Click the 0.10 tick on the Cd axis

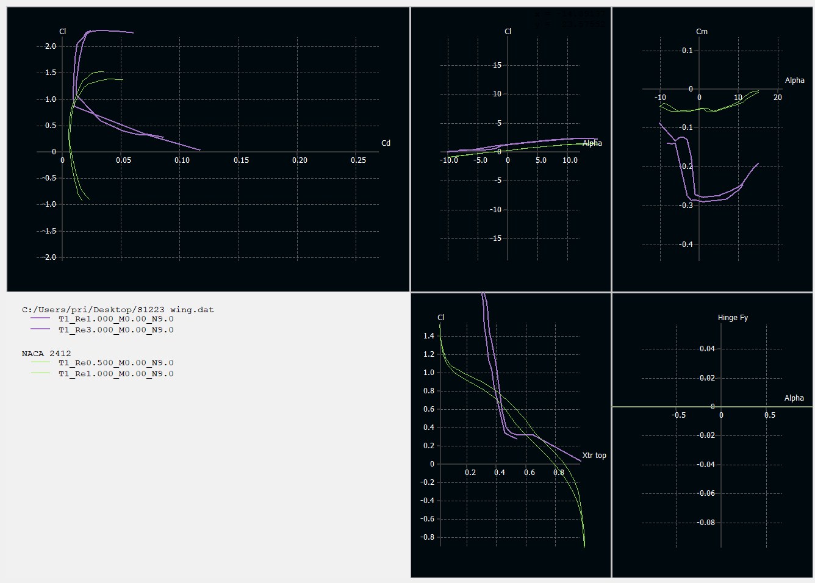[182, 160]
